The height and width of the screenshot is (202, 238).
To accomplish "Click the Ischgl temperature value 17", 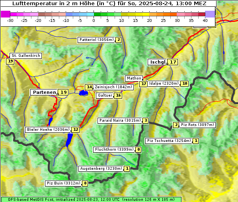I will 173,62.
